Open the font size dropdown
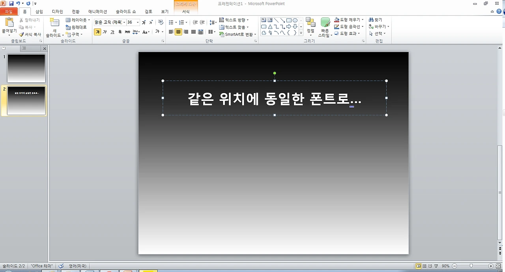The width and height of the screenshot is (505, 272). coord(137,22)
